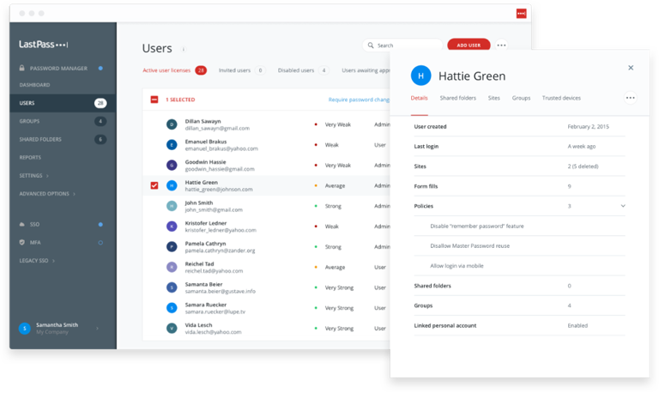Viewport: 659px width, 393px height.
Task: Click Kristofer Ledner's avatar icon
Action: pos(172,227)
